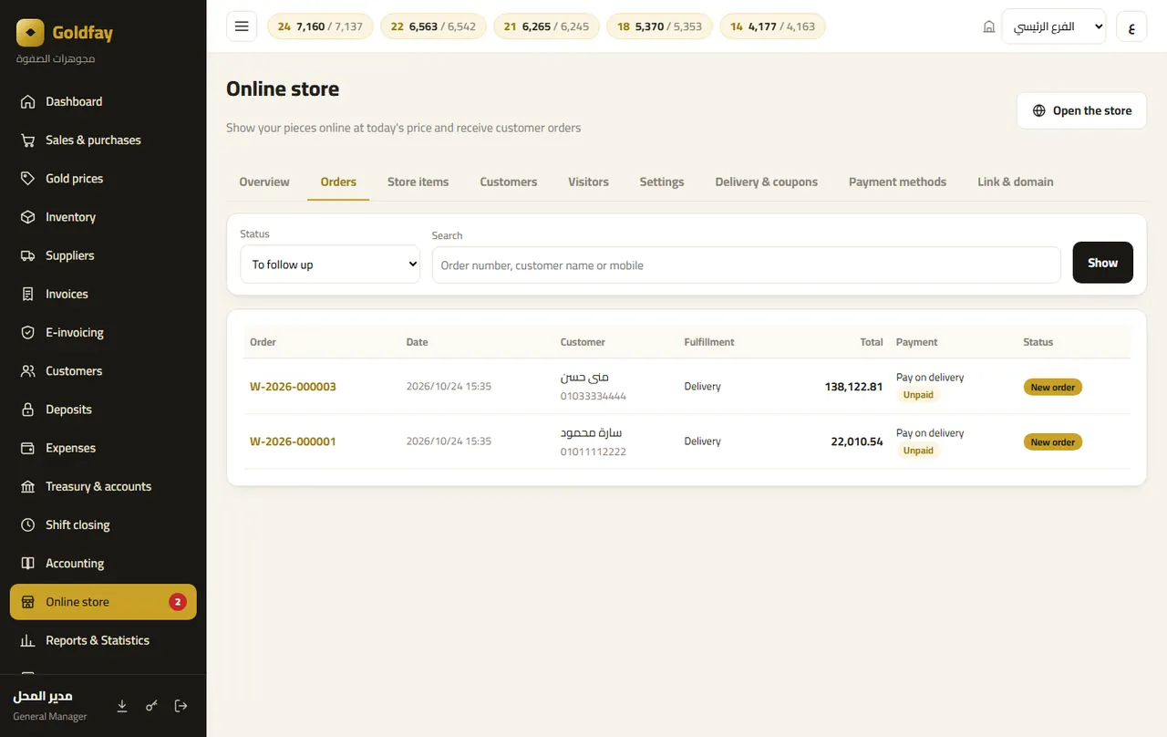This screenshot has height=737, width=1167.
Task: Select the Payment methods tab
Action: pos(898,182)
